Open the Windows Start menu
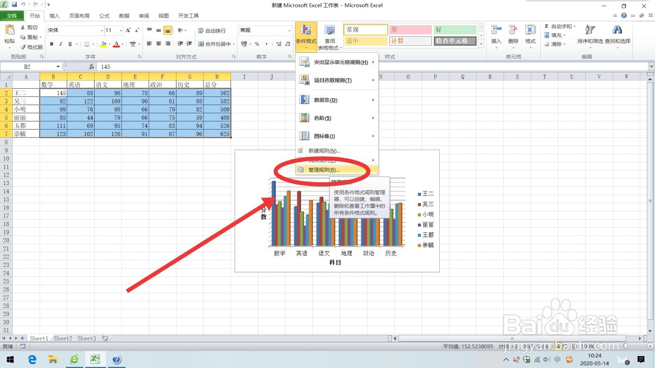The image size is (655, 368). coord(10,359)
